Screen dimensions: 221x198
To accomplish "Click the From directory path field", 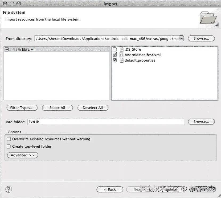I will pos(107,38).
